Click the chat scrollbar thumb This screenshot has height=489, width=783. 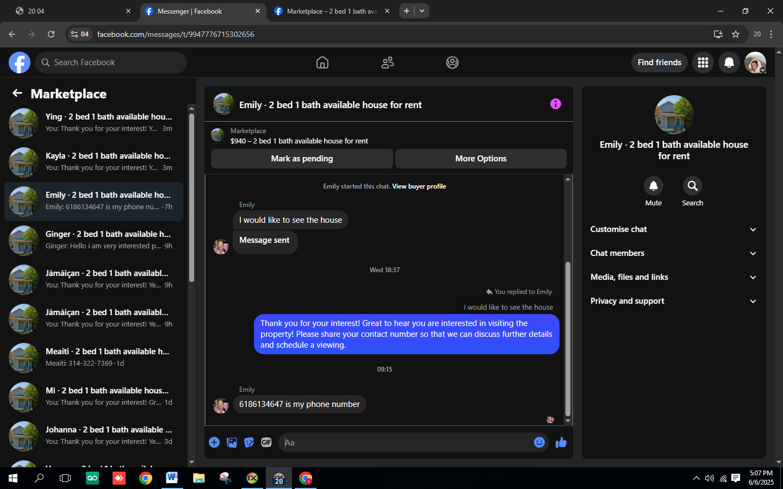[x=568, y=339]
